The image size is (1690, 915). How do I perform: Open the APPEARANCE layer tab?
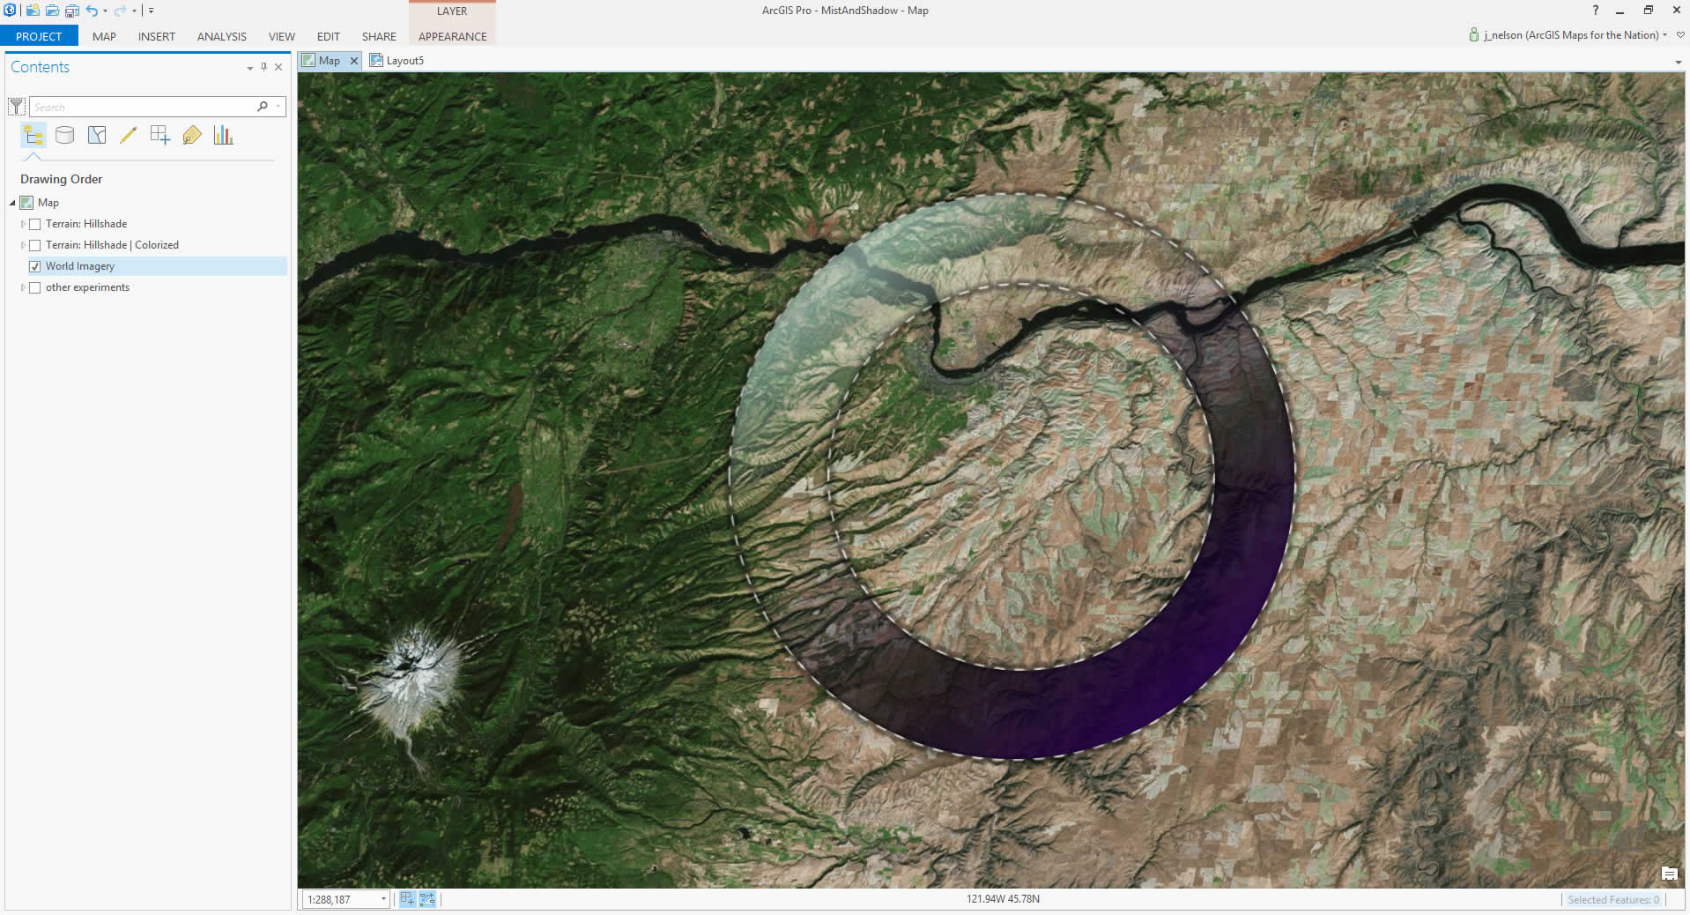coord(453,36)
